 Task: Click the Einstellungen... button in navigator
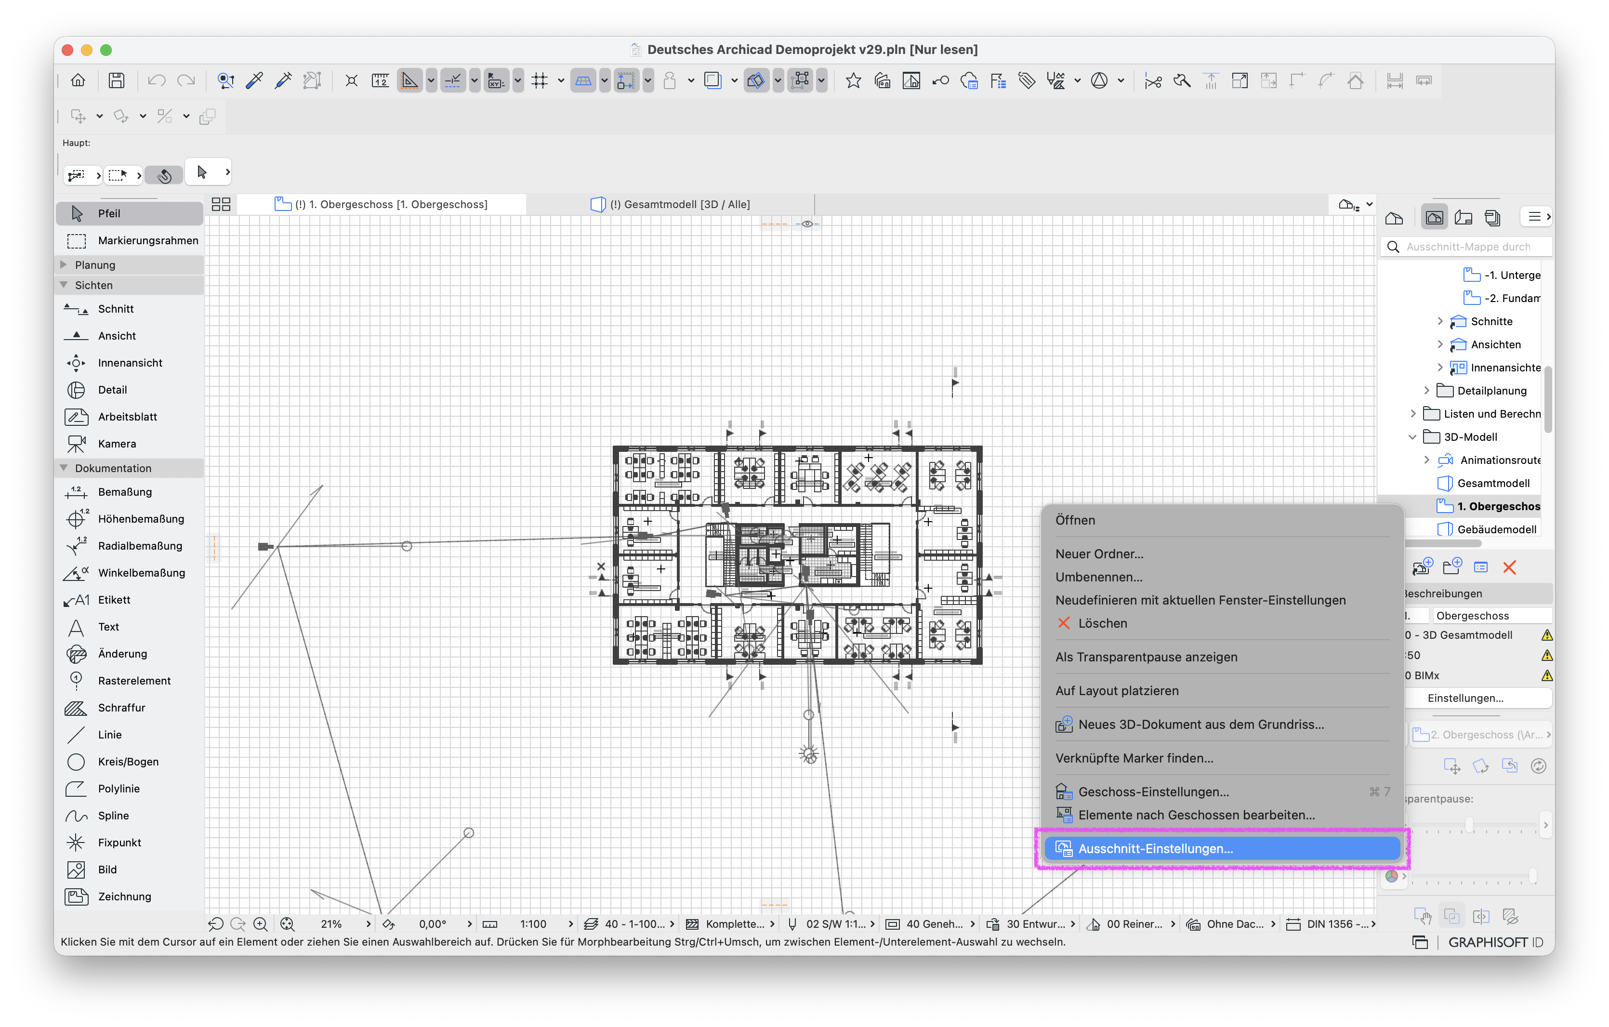1465,698
